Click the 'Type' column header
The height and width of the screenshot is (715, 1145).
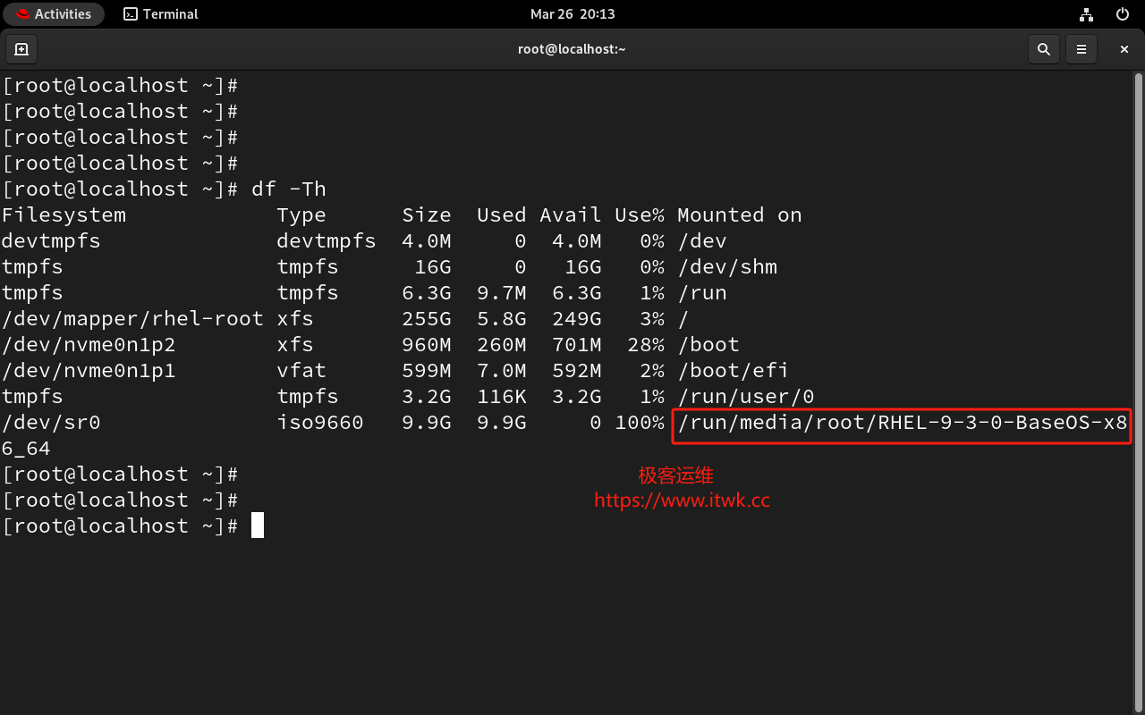pos(301,215)
